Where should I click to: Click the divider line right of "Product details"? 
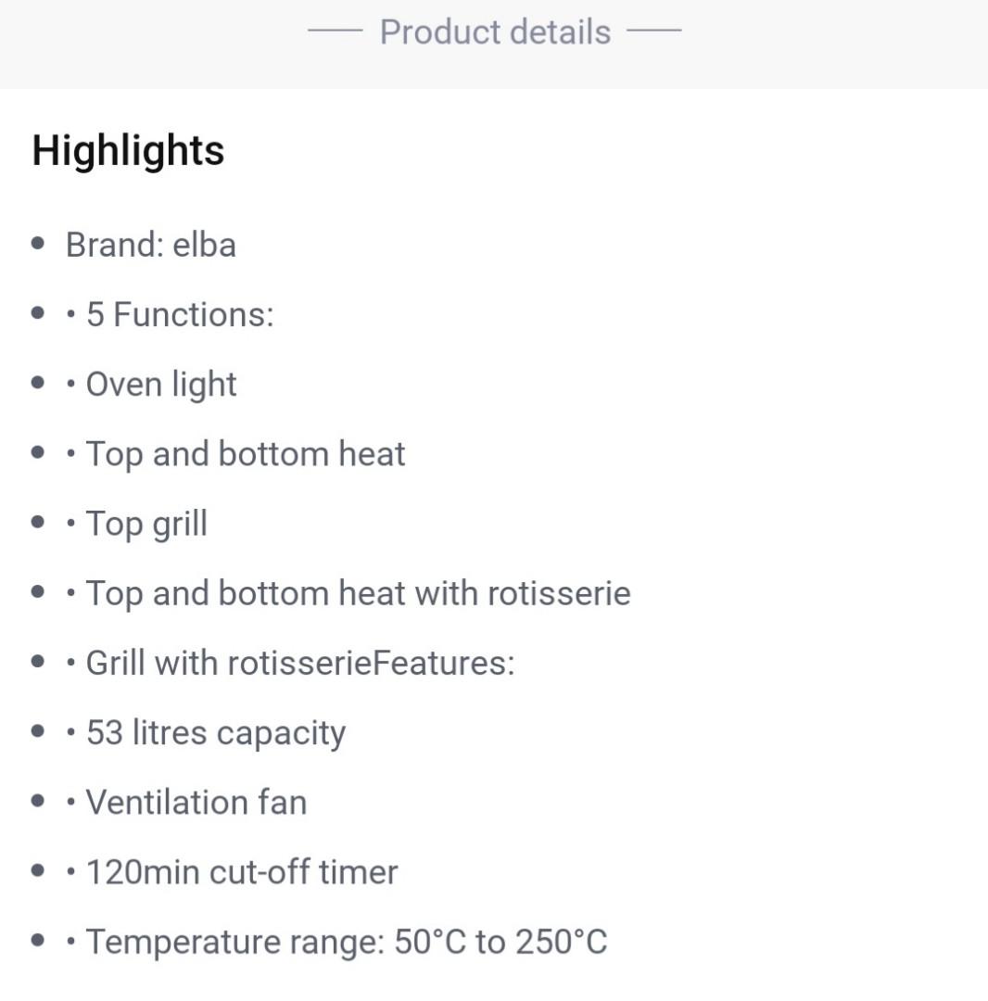(653, 31)
